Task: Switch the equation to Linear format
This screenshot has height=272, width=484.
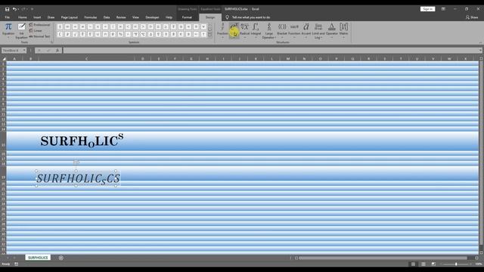Action: pos(36,30)
